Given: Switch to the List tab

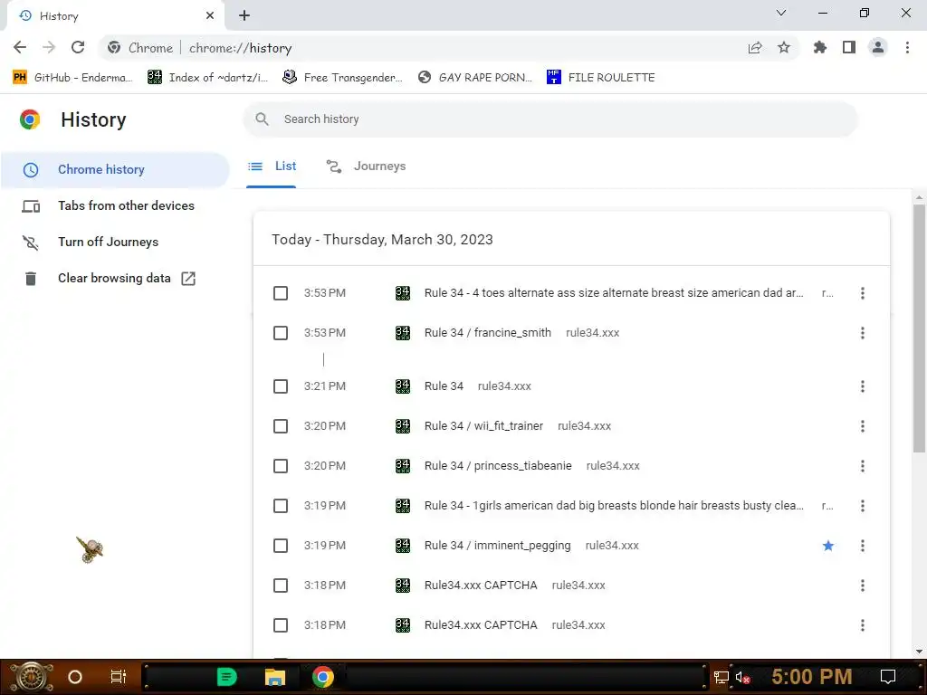Looking at the screenshot, I should pos(272,167).
